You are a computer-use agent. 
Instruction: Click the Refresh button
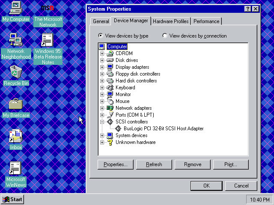(x=154, y=164)
